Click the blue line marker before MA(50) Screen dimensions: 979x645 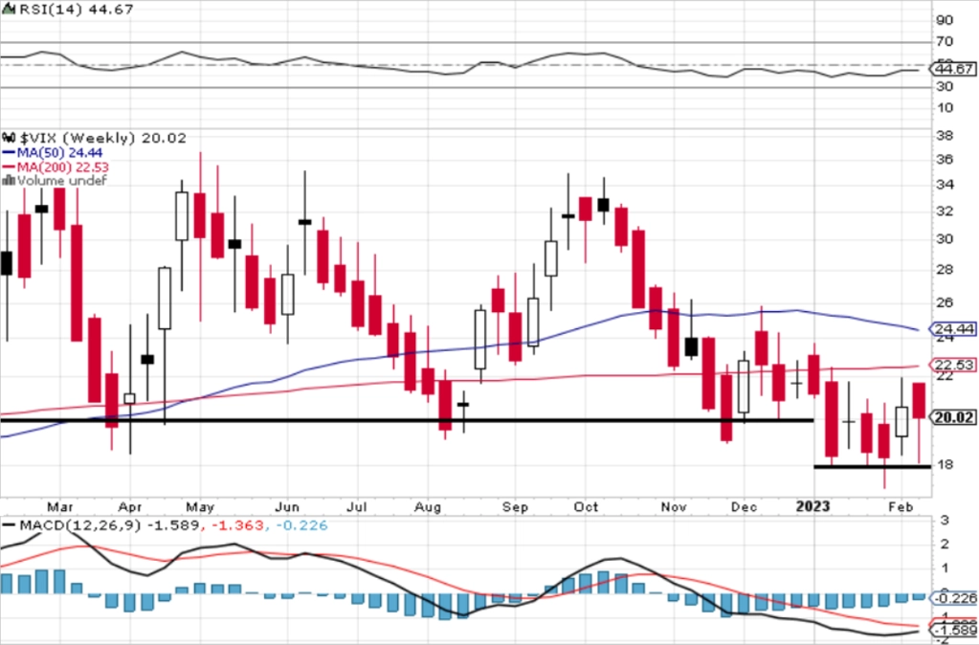9,153
